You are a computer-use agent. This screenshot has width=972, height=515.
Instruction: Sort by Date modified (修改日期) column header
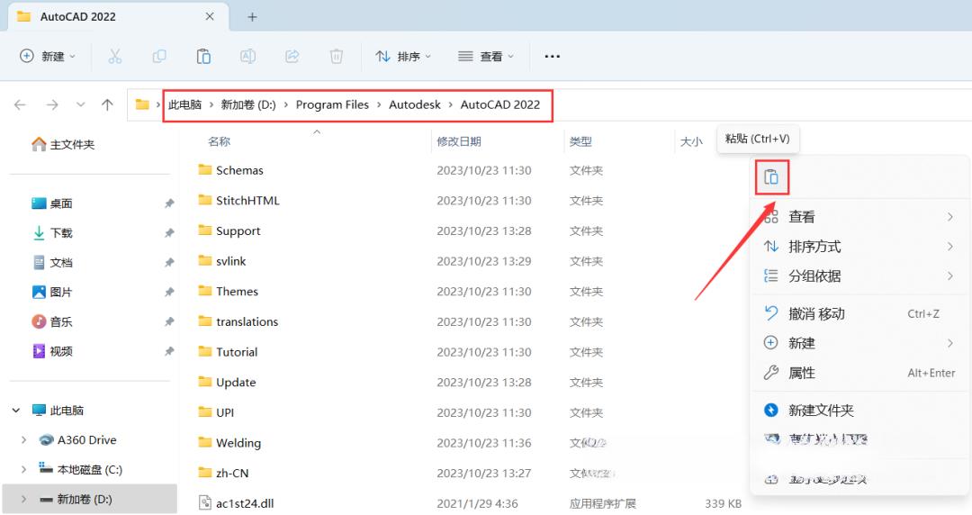click(459, 141)
